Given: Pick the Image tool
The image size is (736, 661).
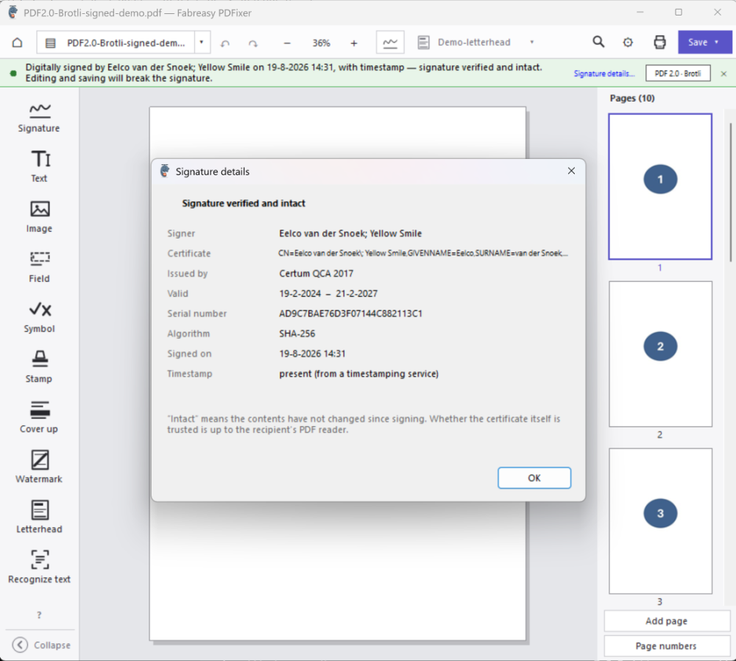Looking at the screenshot, I should pos(39,216).
